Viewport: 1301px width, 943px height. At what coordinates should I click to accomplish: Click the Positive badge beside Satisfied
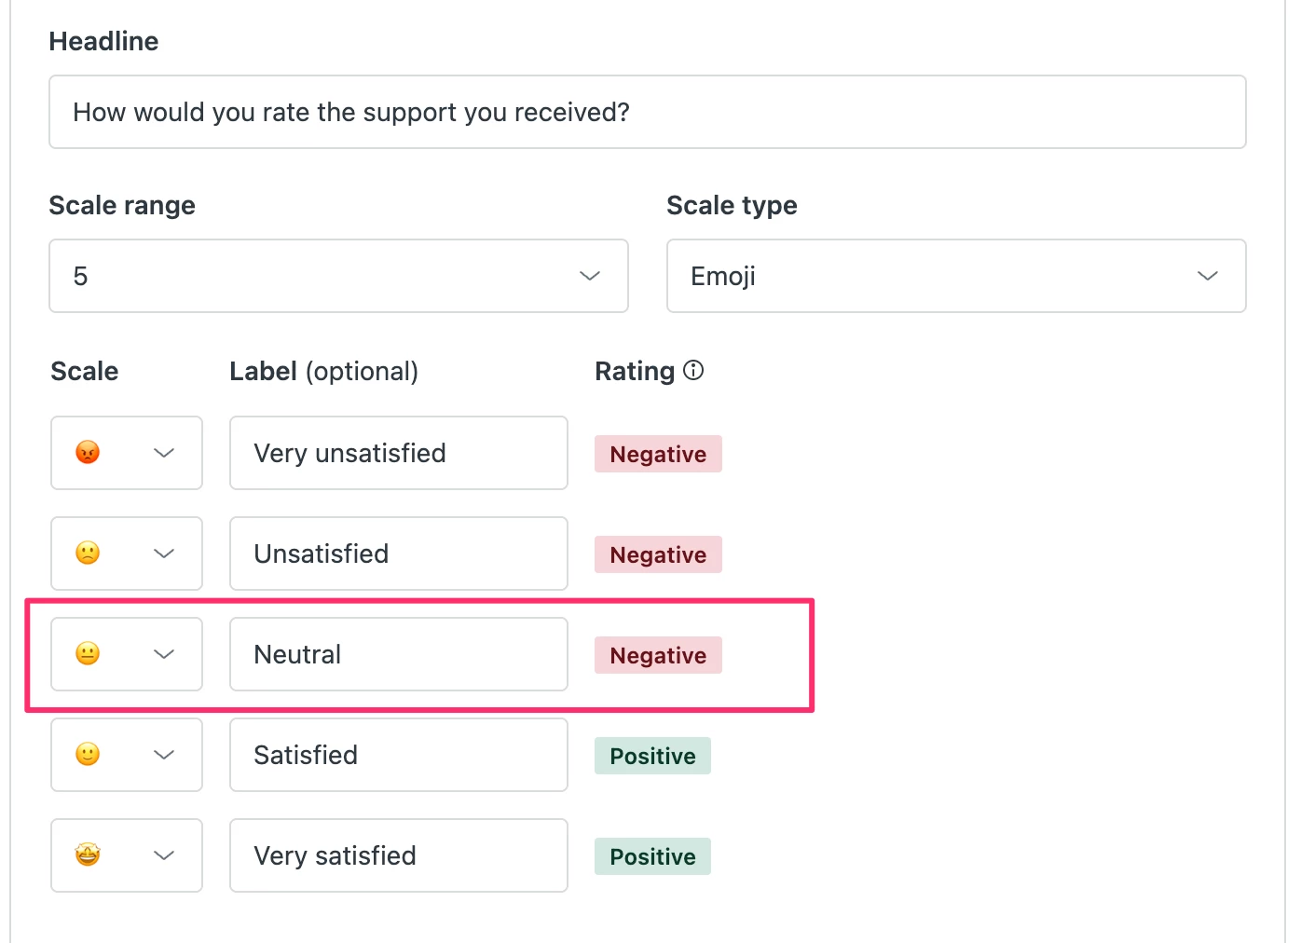pyautogui.click(x=652, y=756)
